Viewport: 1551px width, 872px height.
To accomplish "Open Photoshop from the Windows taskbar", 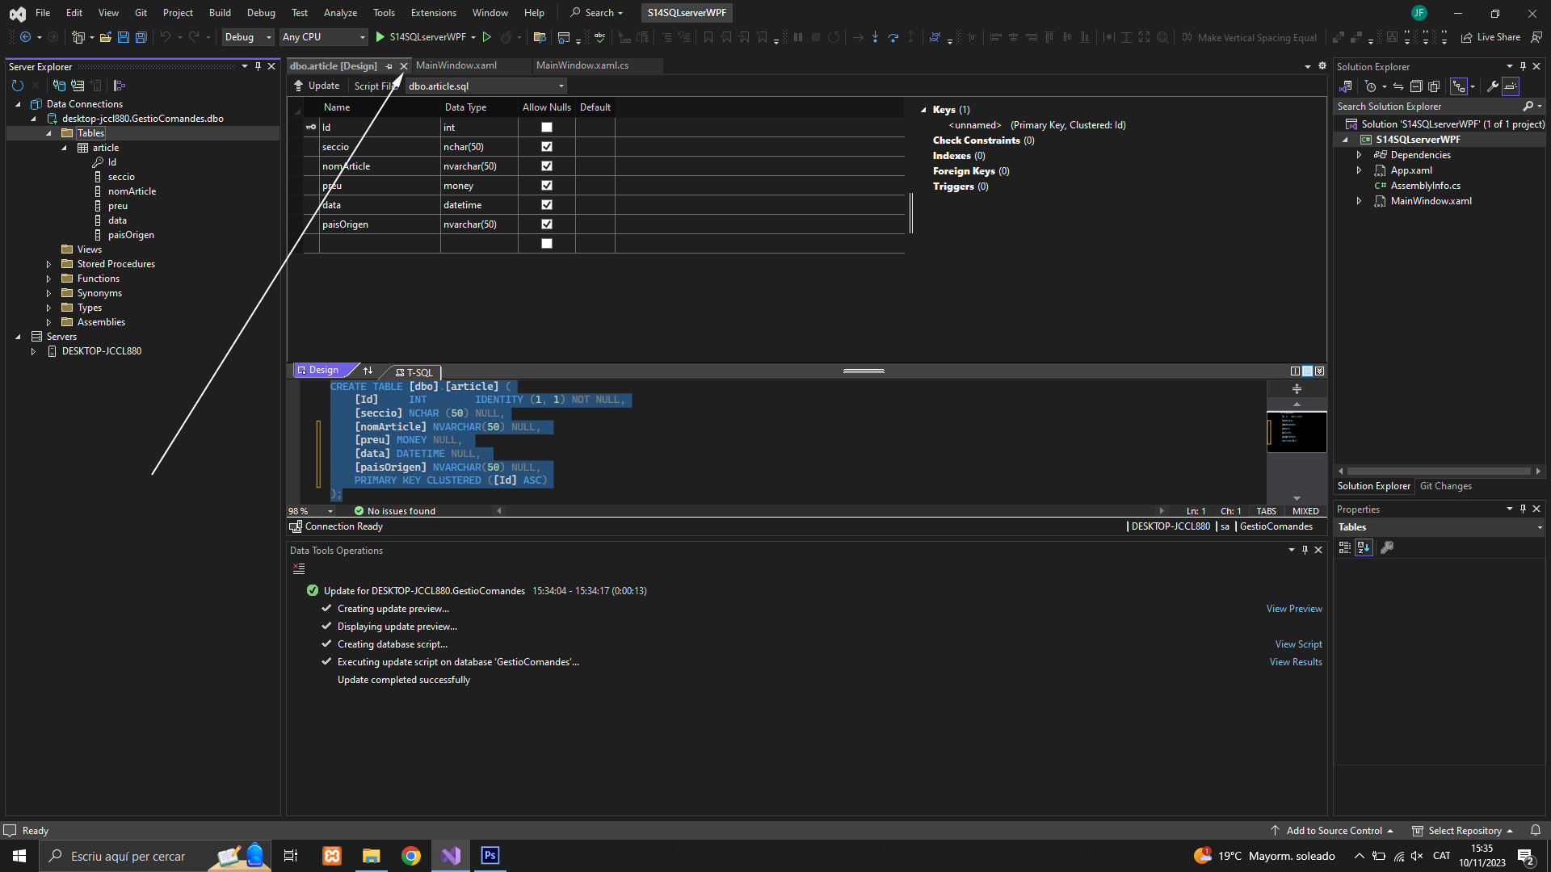I will 490,856.
